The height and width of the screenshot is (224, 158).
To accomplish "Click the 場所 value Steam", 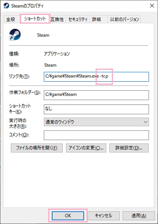I will point(50,65).
